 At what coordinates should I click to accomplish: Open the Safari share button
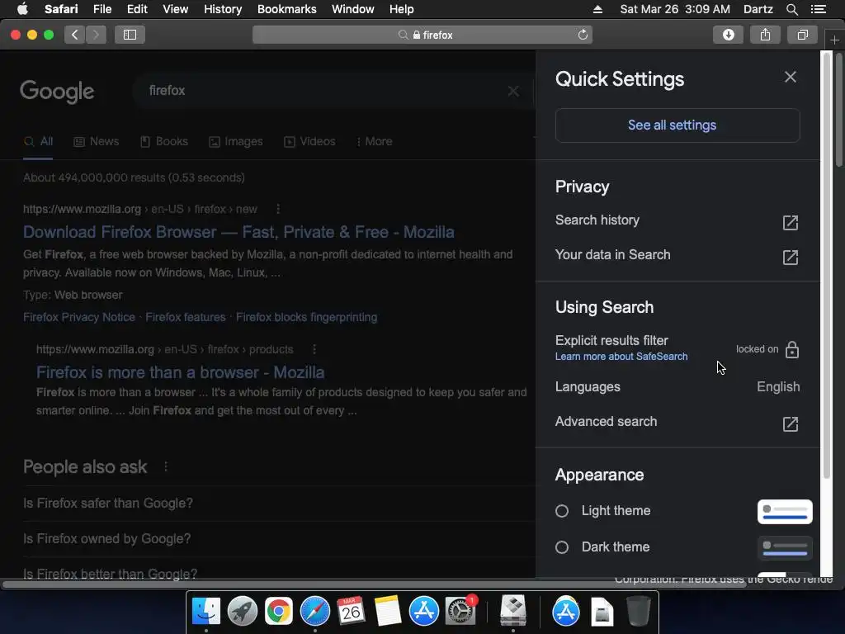[765, 35]
